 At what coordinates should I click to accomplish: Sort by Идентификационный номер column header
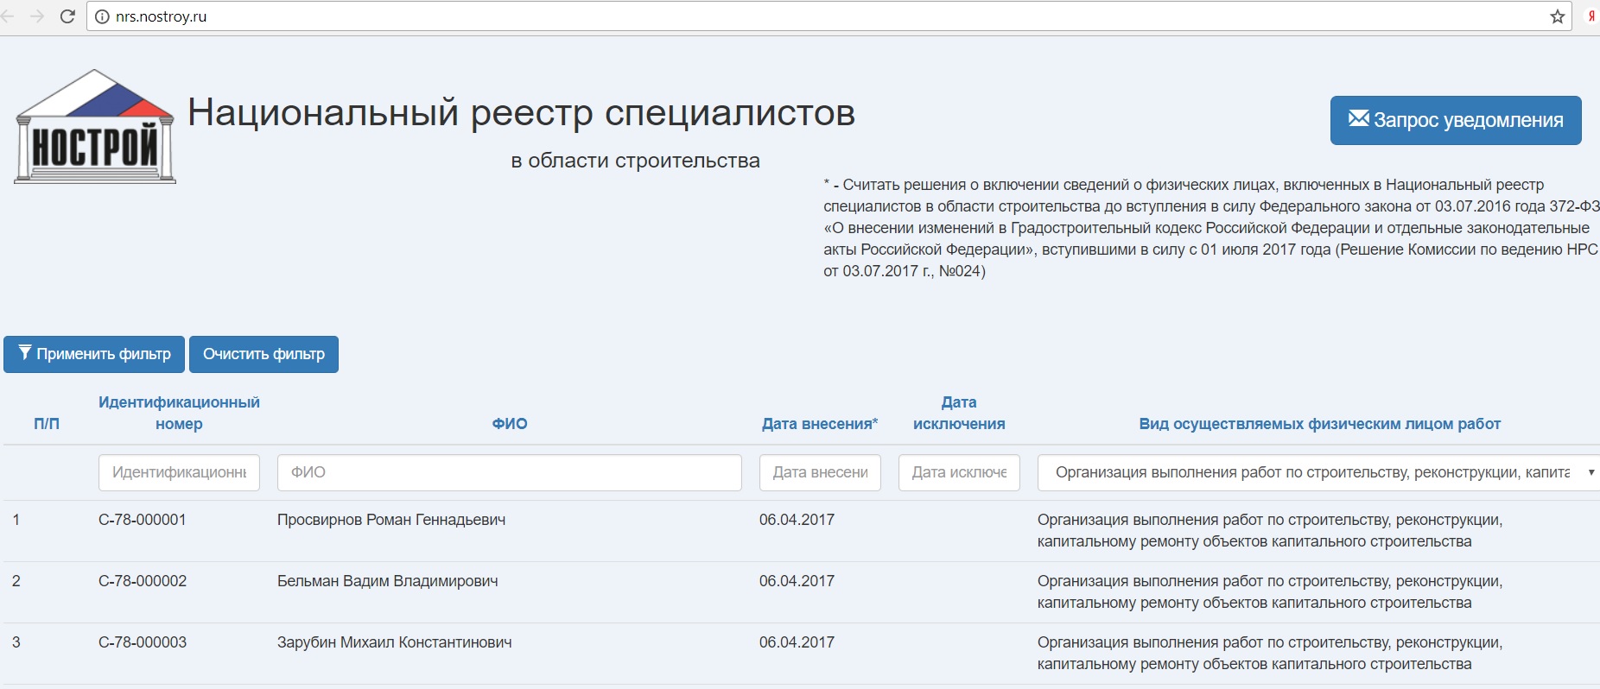coord(179,413)
